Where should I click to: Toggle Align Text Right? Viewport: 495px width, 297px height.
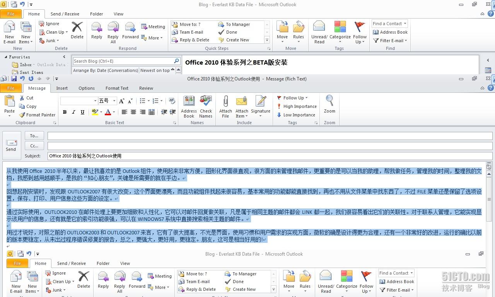(x=143, y=112)
